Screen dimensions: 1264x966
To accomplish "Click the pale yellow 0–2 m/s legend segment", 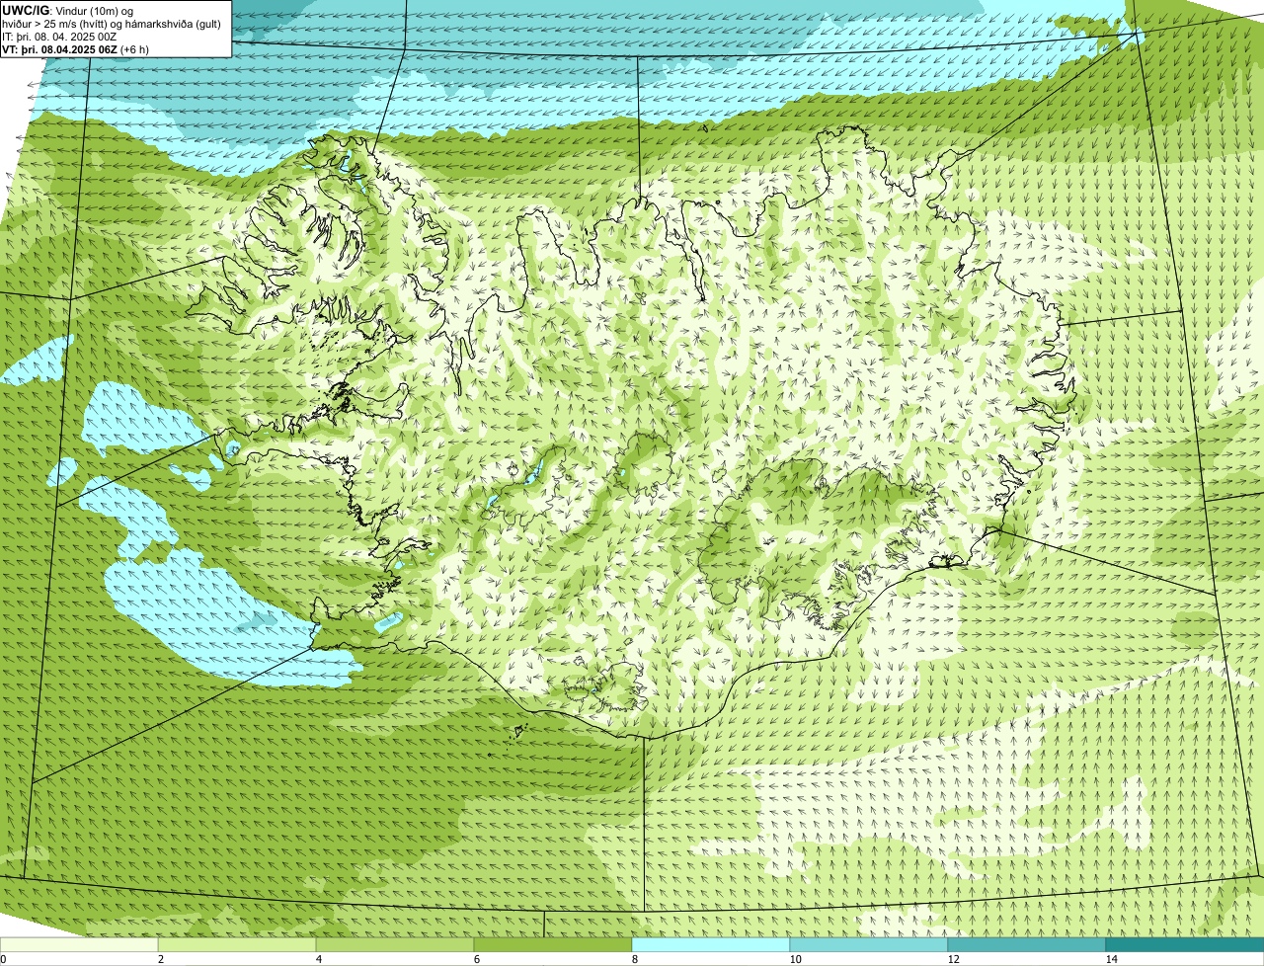I will [79, 944].
